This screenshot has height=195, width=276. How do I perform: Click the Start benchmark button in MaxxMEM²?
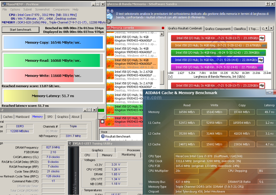click(x=21, y=30)
